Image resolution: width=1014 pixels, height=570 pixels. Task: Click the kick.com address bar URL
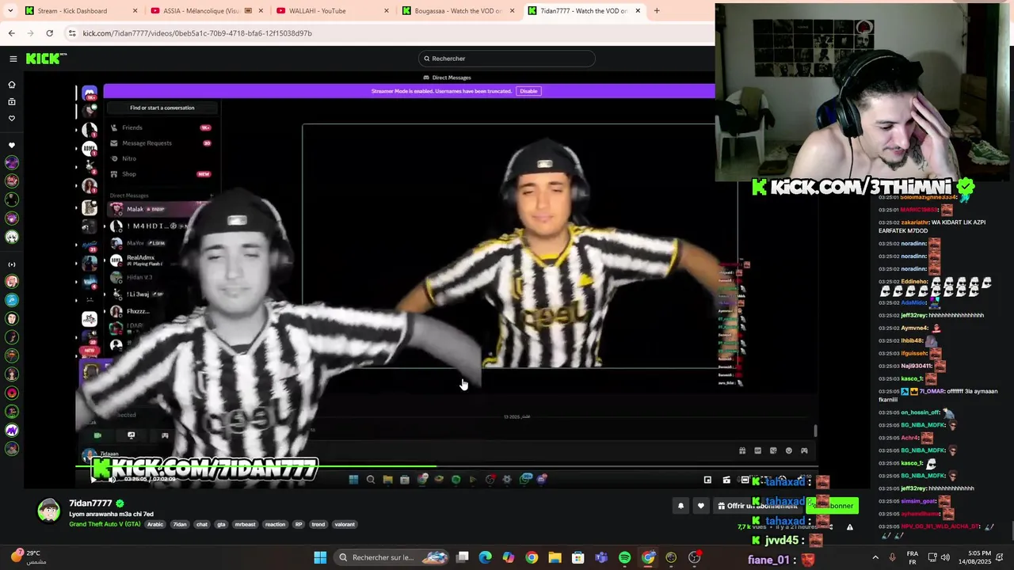click(x=197, y=33)
